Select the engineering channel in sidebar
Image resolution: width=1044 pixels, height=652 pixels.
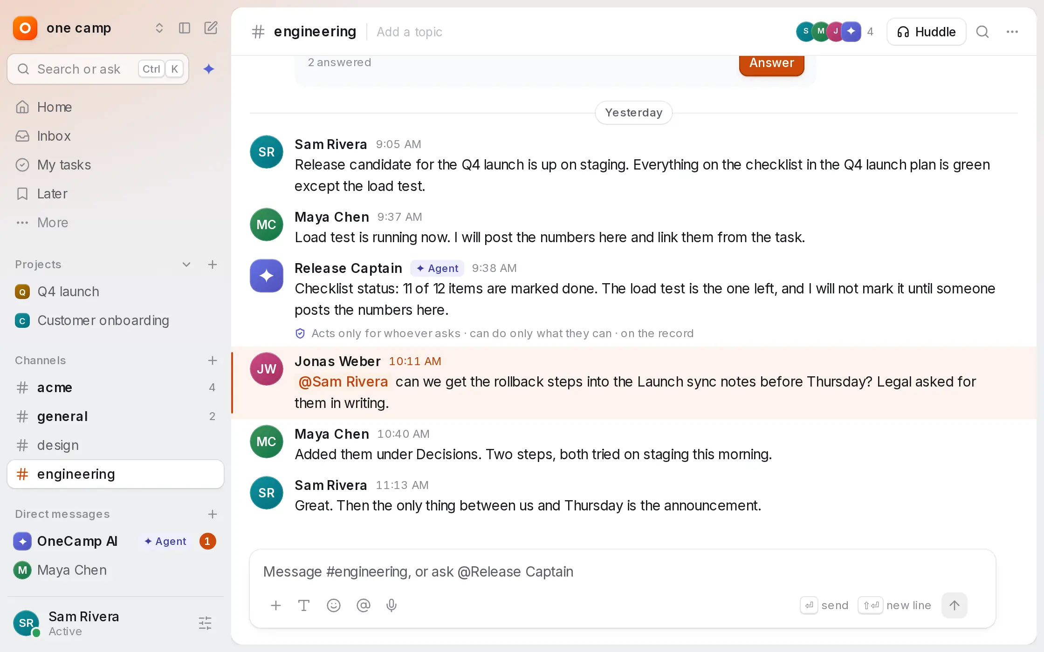coord(116,474)
